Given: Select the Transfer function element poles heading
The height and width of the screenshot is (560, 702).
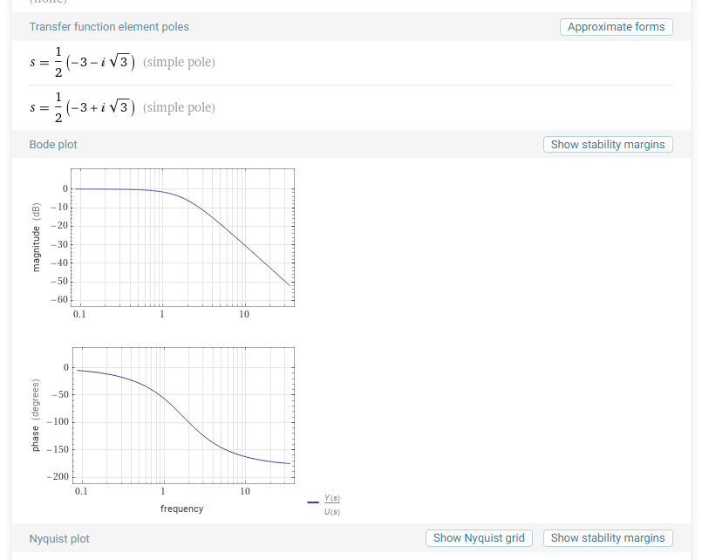Looking at the screenshot, I should click(109, 27).
